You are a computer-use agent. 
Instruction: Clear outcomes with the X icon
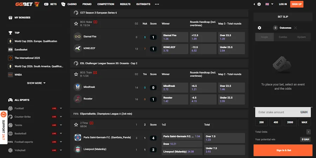coord(295,28)
